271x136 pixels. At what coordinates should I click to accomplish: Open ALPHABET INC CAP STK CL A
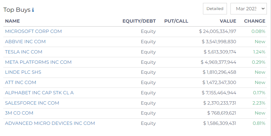(x=39, y=93)
